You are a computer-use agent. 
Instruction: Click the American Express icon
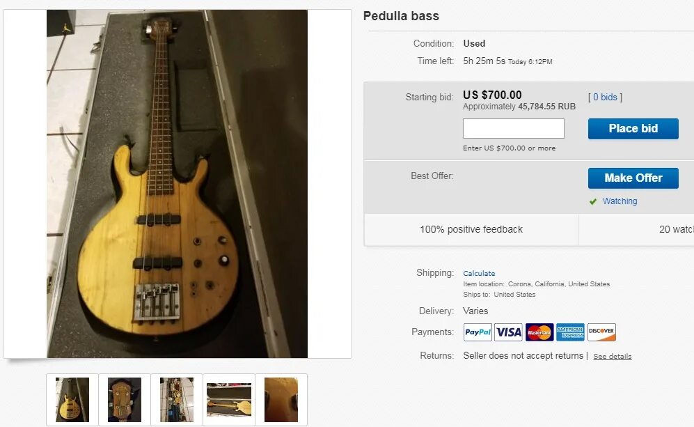pos(571,332)
